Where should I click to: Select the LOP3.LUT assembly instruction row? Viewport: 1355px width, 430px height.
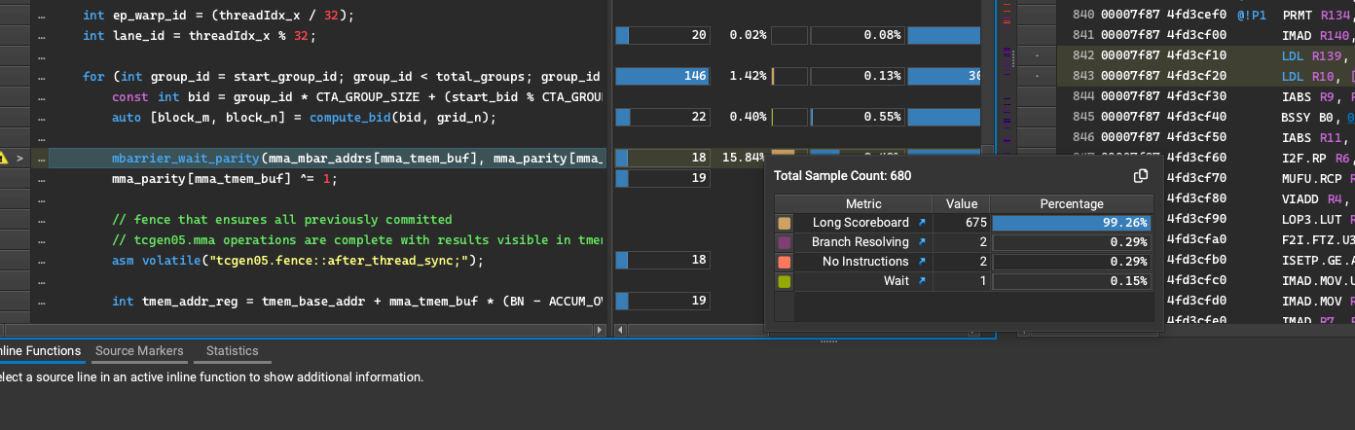[x=1260, y=219]
